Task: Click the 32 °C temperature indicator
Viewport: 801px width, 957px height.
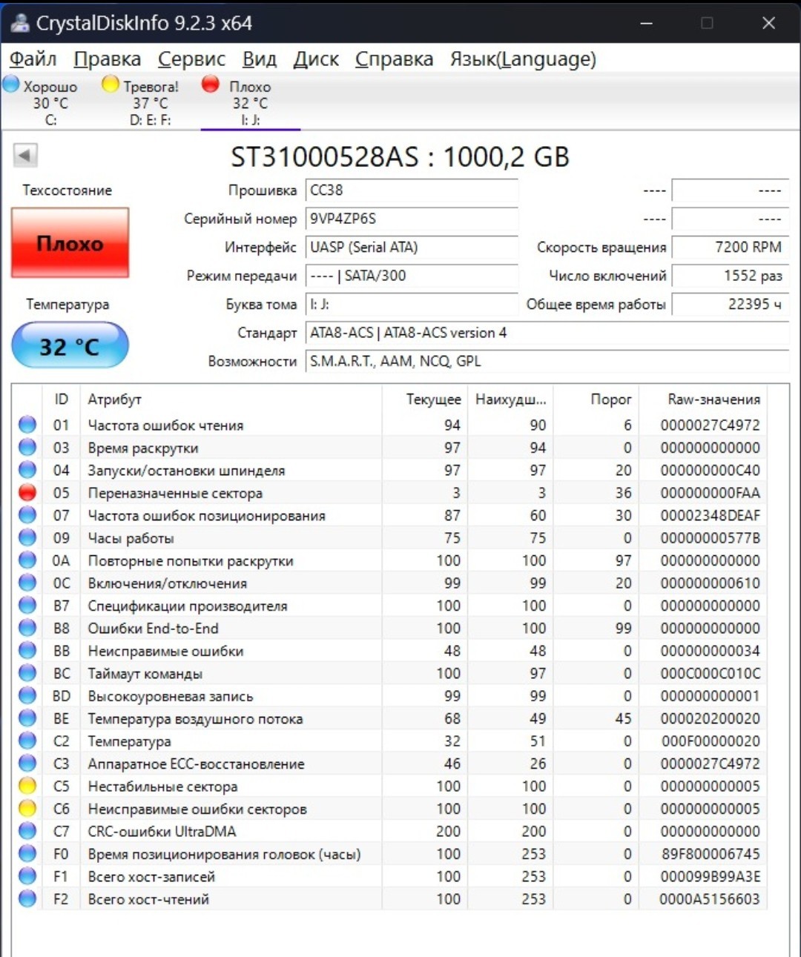Action: [70, 345]
